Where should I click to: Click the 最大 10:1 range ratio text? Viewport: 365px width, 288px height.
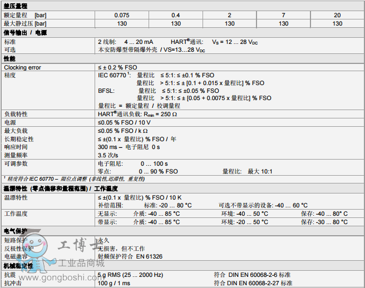click(261, 171)
